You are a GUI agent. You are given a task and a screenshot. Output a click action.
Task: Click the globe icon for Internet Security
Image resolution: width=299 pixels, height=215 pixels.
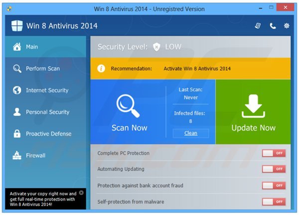(17, 90)
